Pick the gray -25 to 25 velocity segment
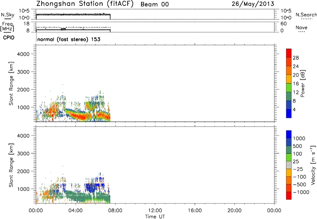 [289, 165]
